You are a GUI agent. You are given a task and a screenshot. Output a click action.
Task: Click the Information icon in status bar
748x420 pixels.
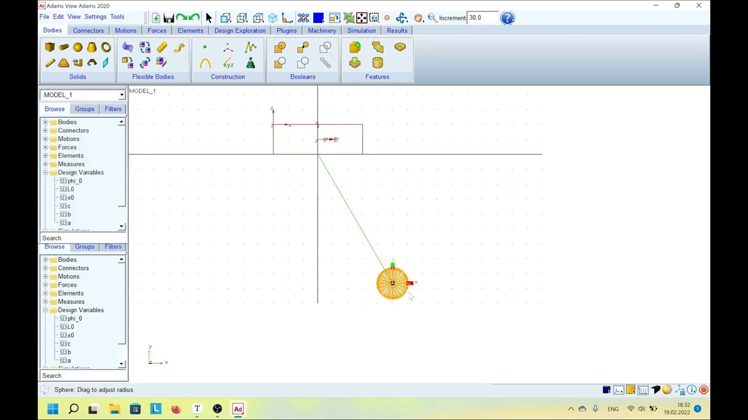point(691,390)
